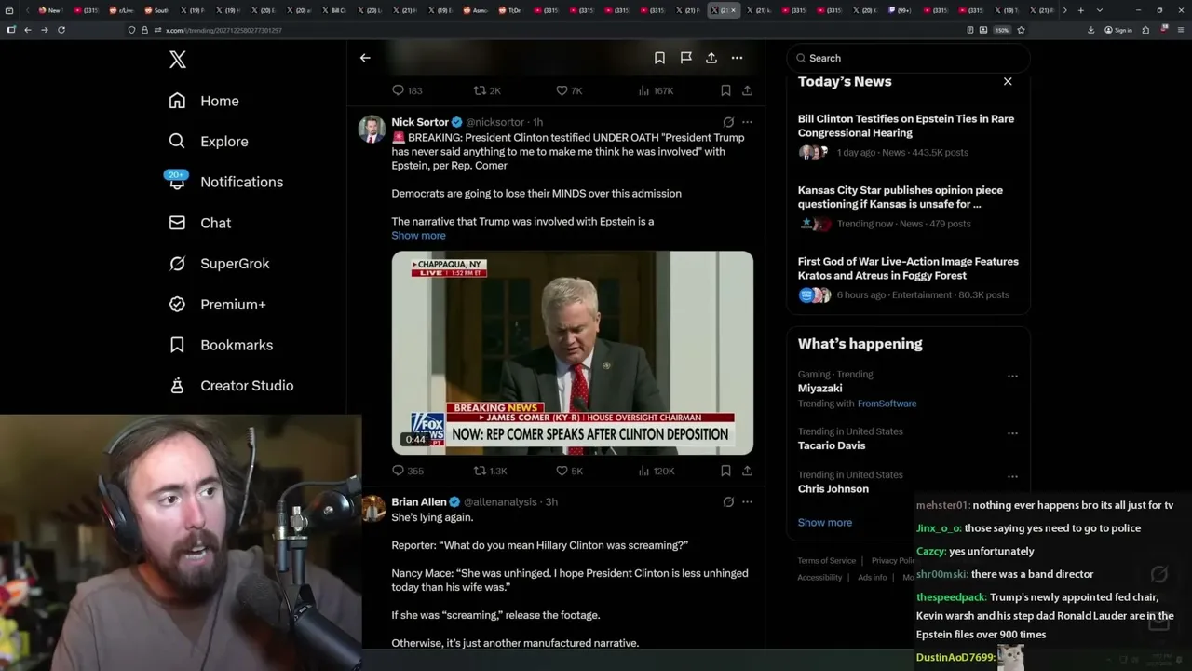Screen dimensions: 1192x671
Task: Click the Grok icon on Nick Sortor's post
Action: tap(728, 122)
